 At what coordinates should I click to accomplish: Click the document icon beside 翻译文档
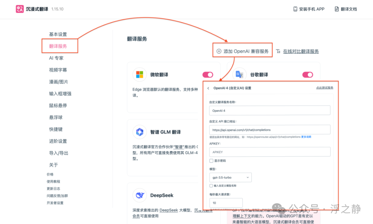tap(337, 9)
